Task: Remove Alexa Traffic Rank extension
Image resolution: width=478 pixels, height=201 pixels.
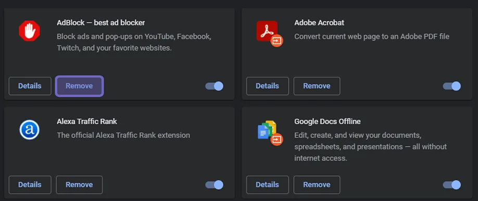Action: (x=79, y=184)
